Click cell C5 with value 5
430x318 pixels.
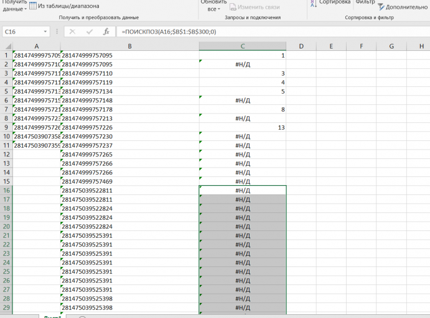tap(243, 91)
